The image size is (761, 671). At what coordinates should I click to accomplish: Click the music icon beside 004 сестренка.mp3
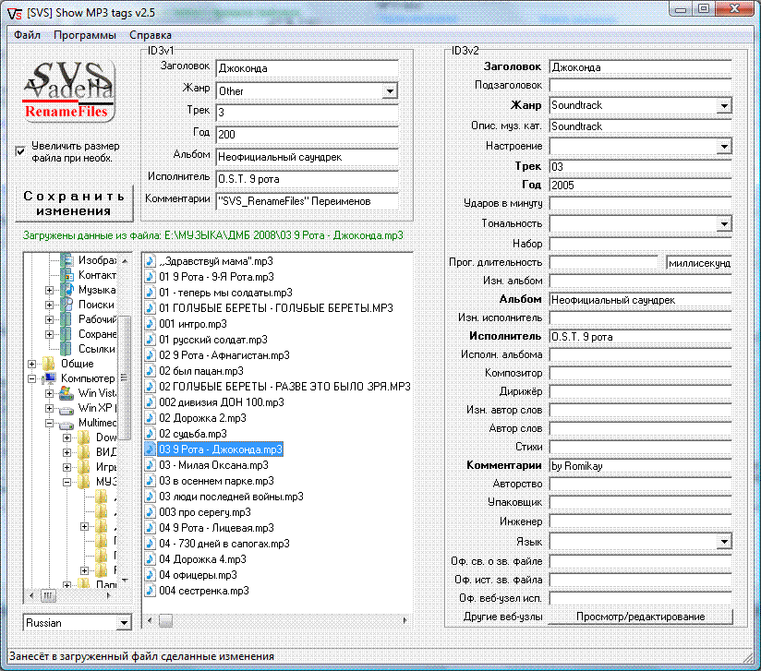pos(151,591)
